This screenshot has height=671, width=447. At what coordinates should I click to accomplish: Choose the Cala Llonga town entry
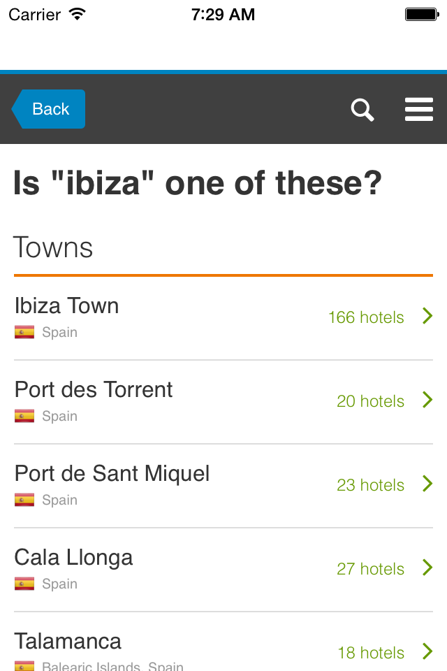(223, 570)
